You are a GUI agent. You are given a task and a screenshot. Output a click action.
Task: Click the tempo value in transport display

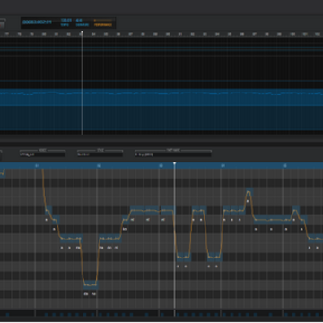click(x=65, y=20)
